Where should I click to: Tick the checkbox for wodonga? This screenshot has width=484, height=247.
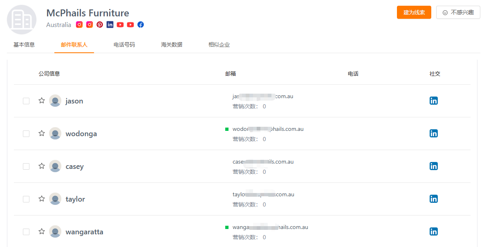(26, 134)
